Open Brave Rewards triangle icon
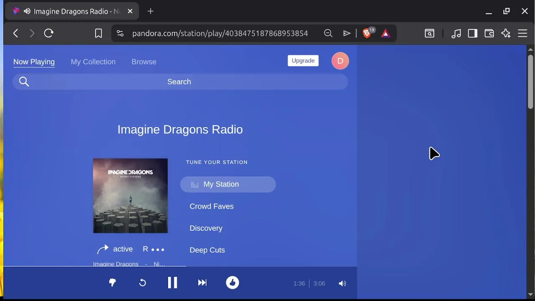Screen dimensions: 535x301 click(x=386, y=33)
